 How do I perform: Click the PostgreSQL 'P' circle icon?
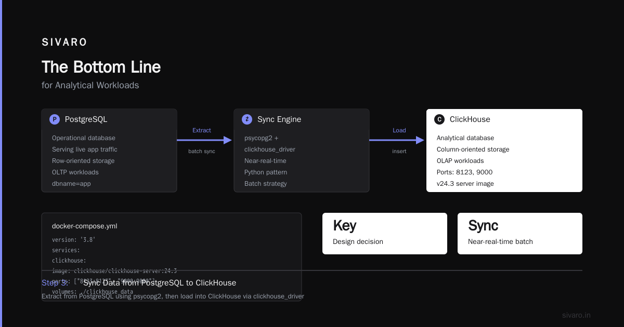[x=55, y=119]
